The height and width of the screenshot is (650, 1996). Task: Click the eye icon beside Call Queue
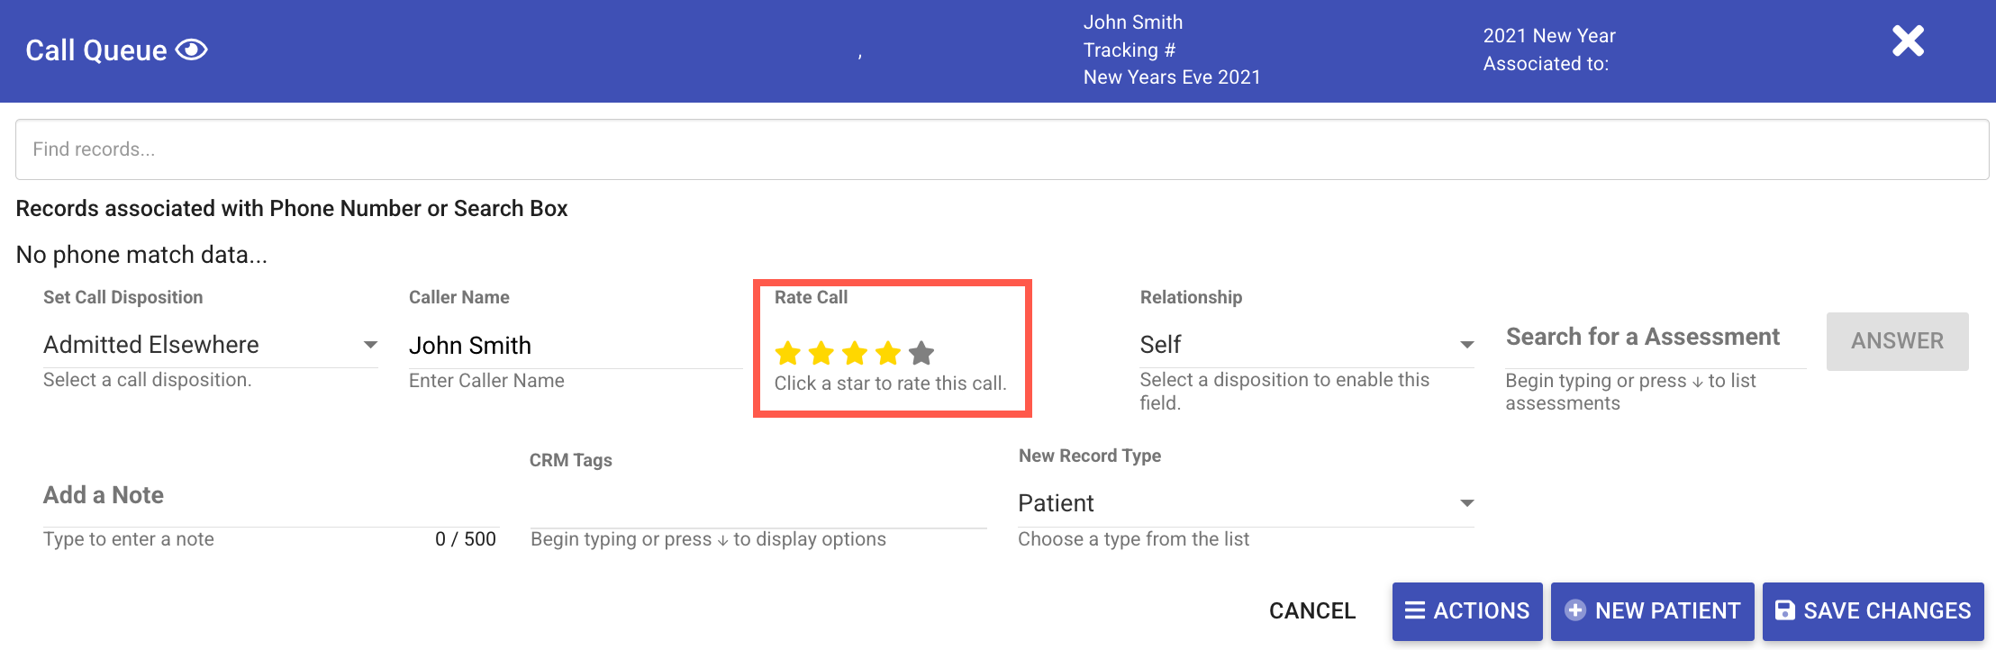pyautogui.click(x=191, y=50)
